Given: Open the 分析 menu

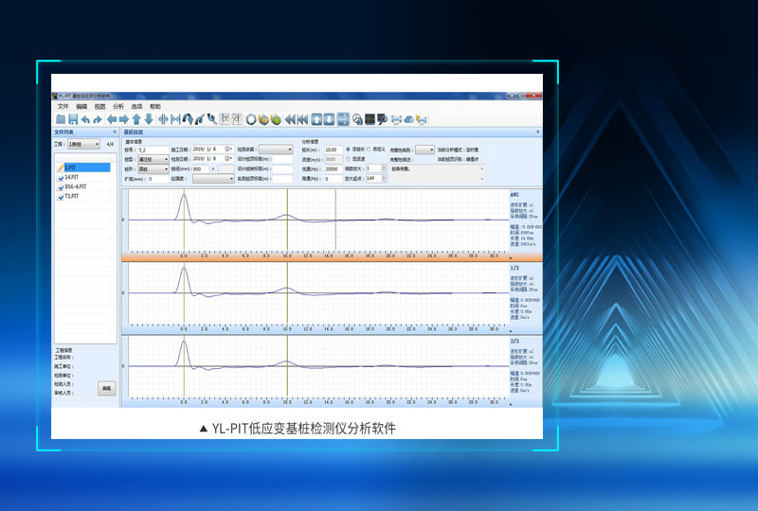Looking at the screenshot, I should 118,107.
